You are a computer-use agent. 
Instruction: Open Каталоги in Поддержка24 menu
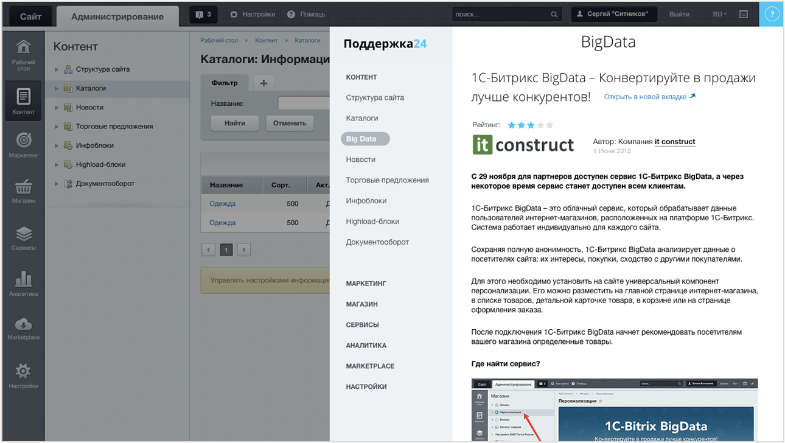pos(362,118)
